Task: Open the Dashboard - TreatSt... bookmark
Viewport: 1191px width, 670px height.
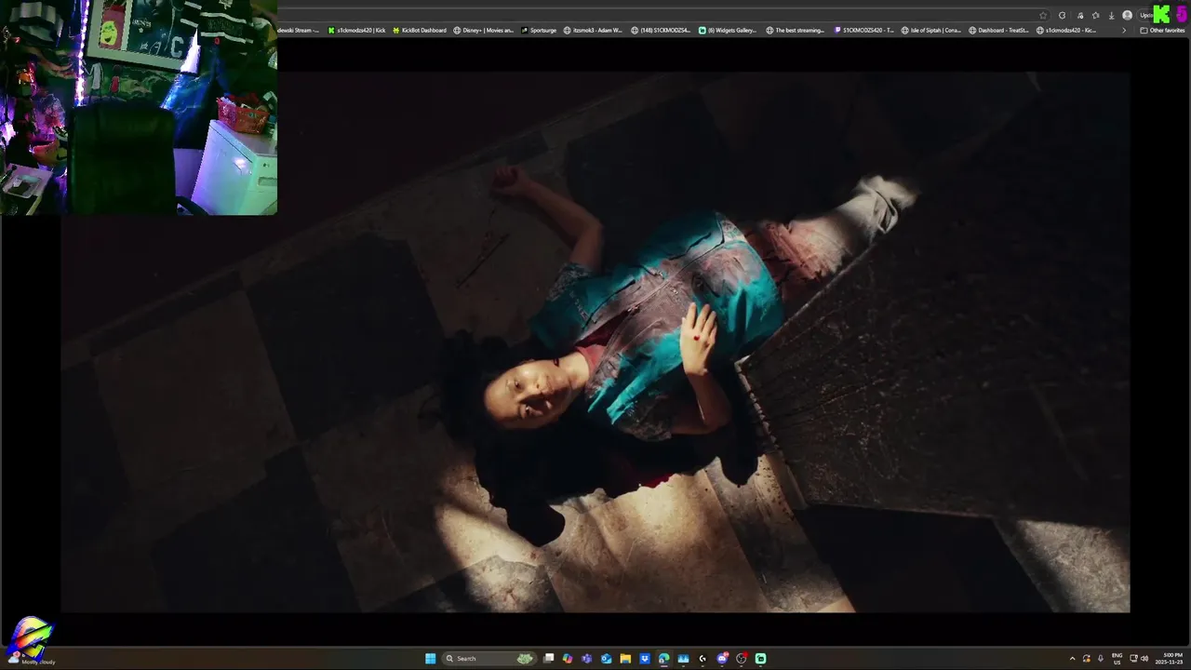Action: click(x=998, y=30)
